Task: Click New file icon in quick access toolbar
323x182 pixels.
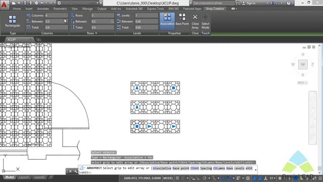Action: [x=14, y=3]
